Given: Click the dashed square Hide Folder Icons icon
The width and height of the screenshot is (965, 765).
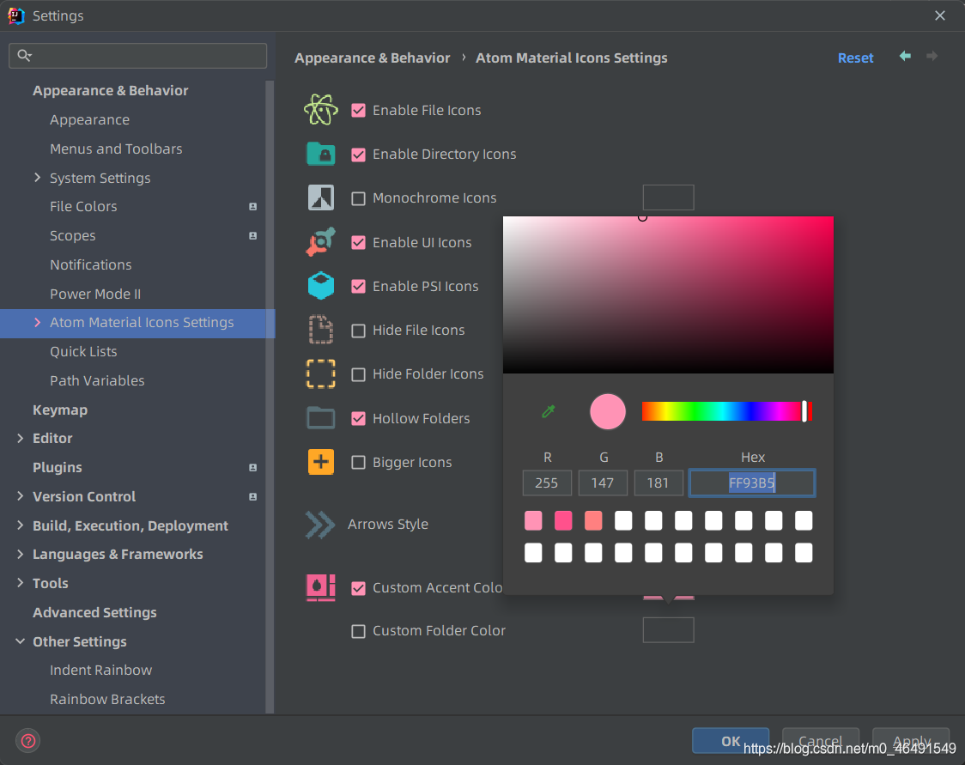Looking at the screenshot, I should [320, 373].
